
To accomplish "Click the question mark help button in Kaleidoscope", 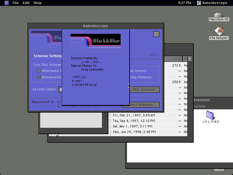I will click(156, 34).
